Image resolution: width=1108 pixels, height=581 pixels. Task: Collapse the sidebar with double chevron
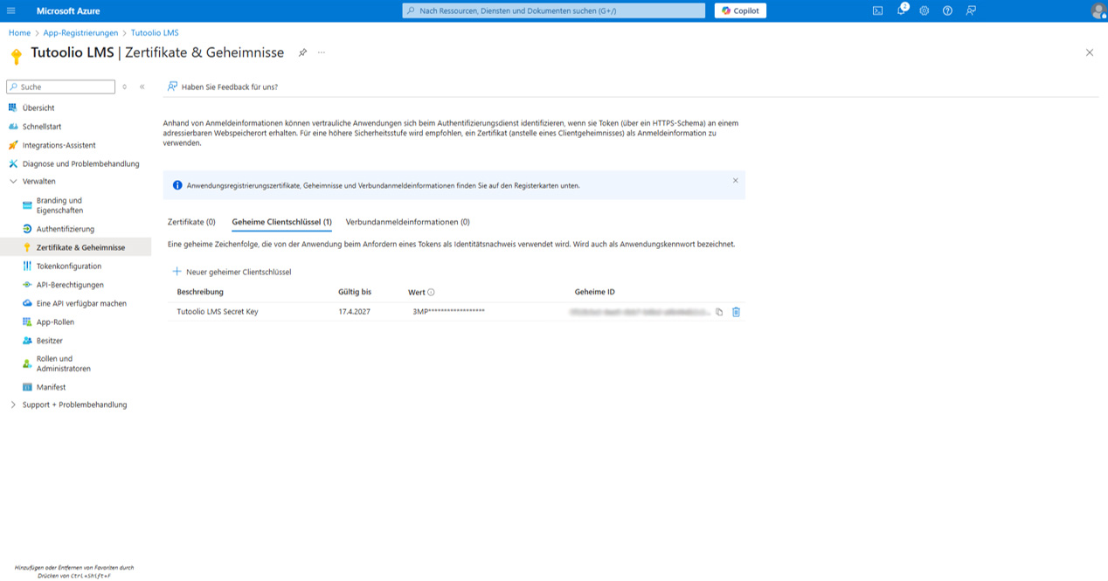coord(142,86)
